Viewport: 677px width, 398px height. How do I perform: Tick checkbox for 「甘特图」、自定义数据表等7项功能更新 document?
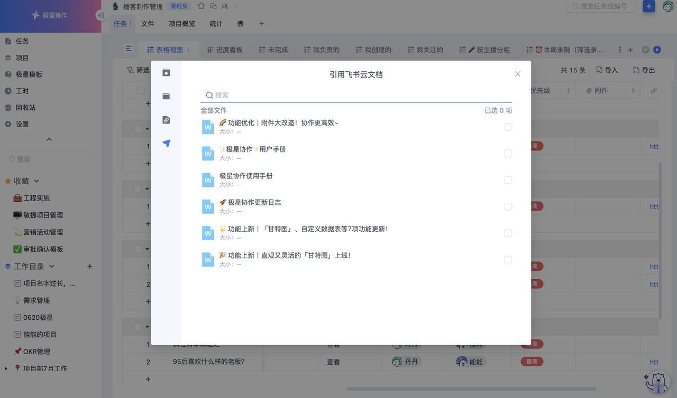(508, 233)
